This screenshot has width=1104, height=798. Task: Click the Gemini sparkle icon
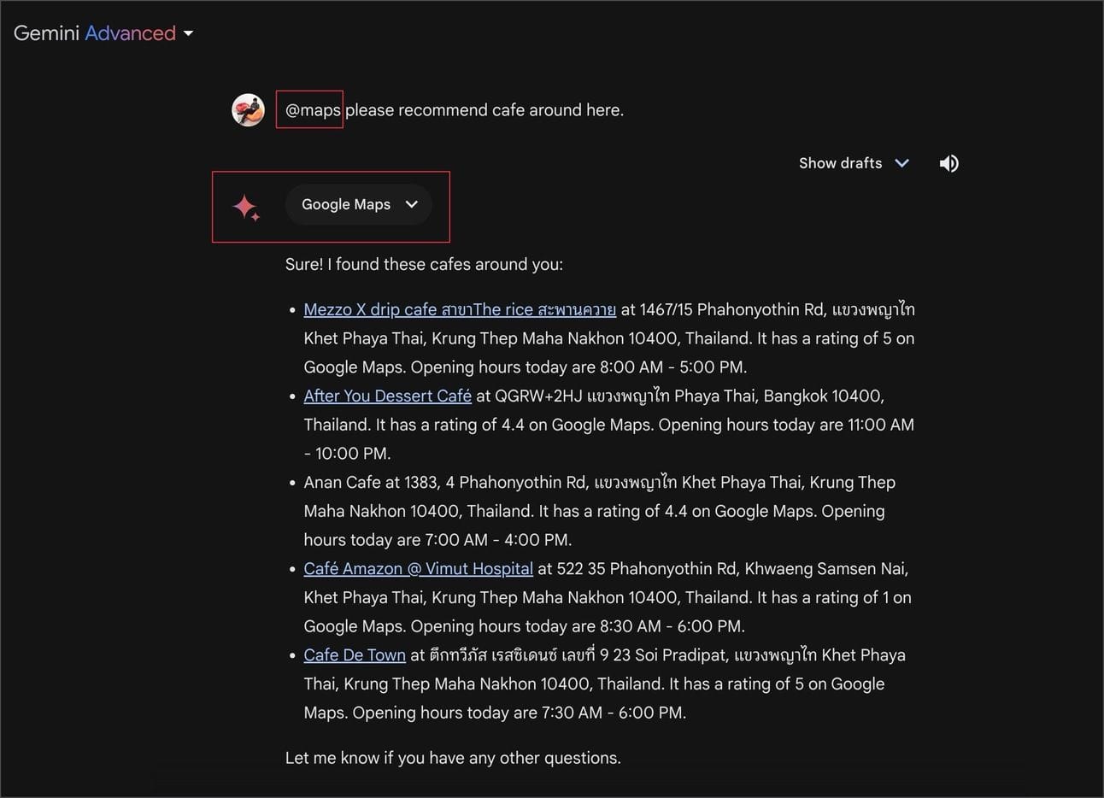(x=246, y=207)
